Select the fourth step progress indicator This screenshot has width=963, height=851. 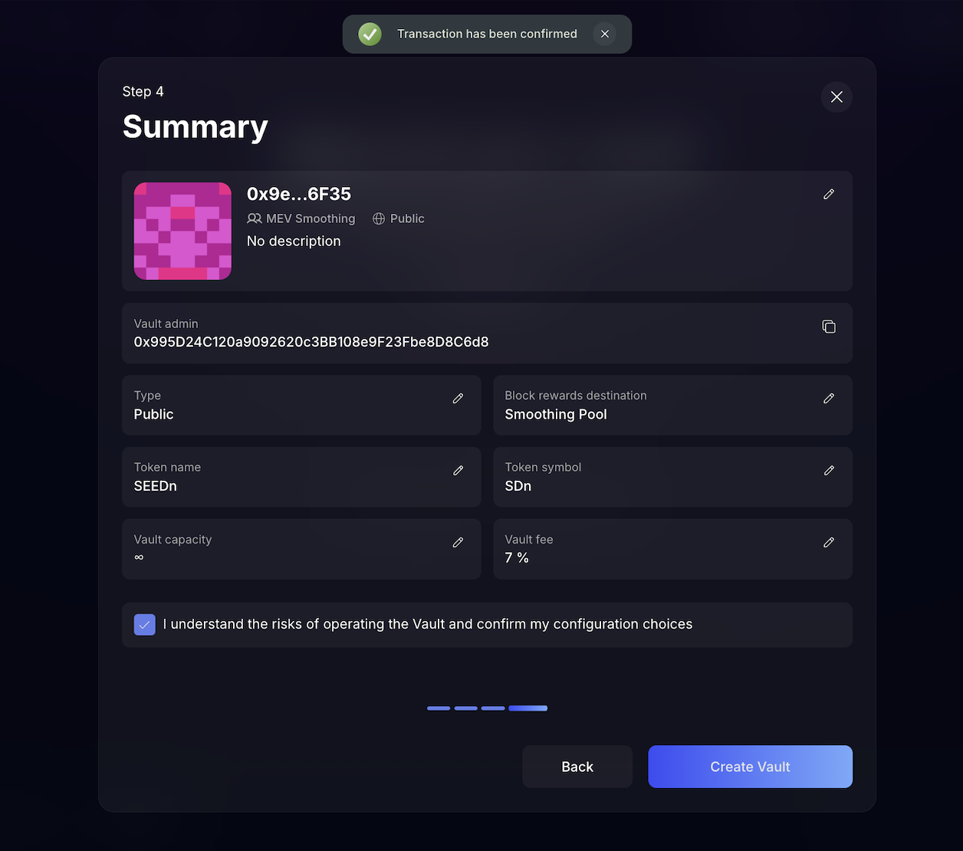point(528,708)
